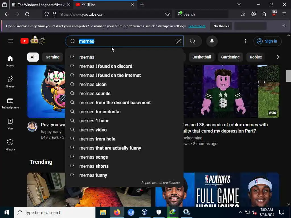Choose suggestion "memes from the discord basement"

[124, 102]
